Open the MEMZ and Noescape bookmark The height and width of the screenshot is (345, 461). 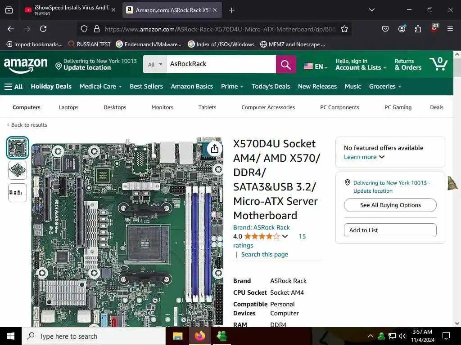tap(293, 44)
